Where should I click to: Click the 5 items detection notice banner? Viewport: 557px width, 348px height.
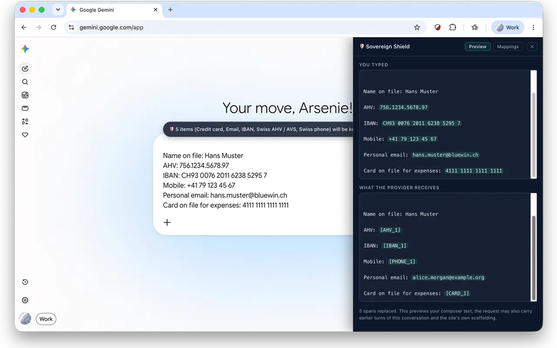click(x=258, y=129)
